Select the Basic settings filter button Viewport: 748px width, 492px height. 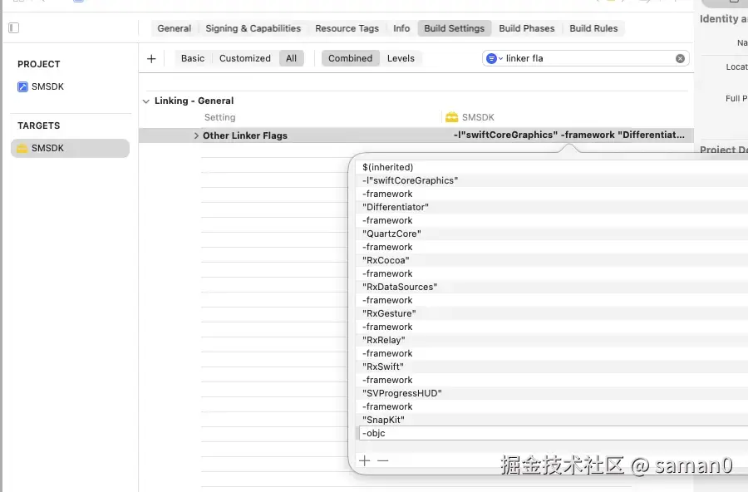pos(192,58)
